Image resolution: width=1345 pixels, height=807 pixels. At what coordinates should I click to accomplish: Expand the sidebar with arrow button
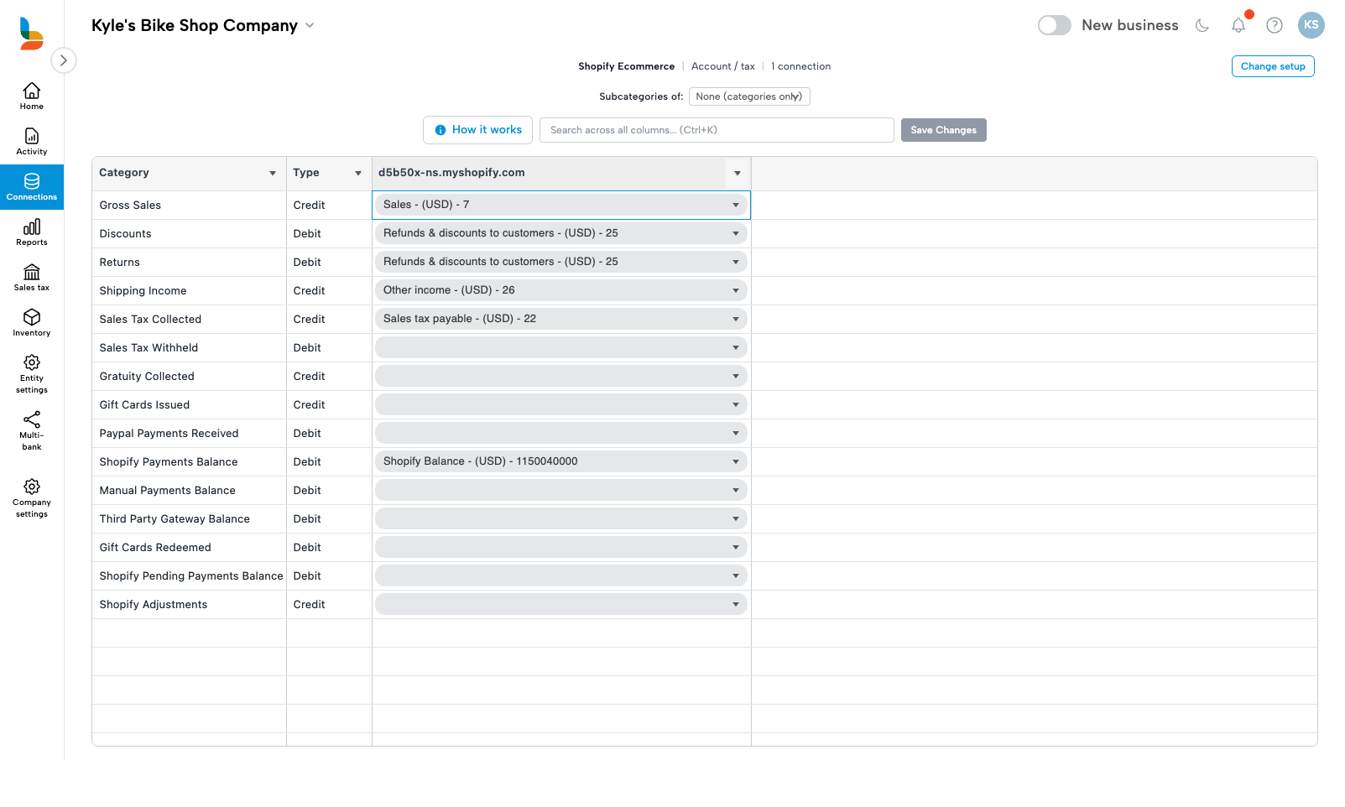(64, 60)
